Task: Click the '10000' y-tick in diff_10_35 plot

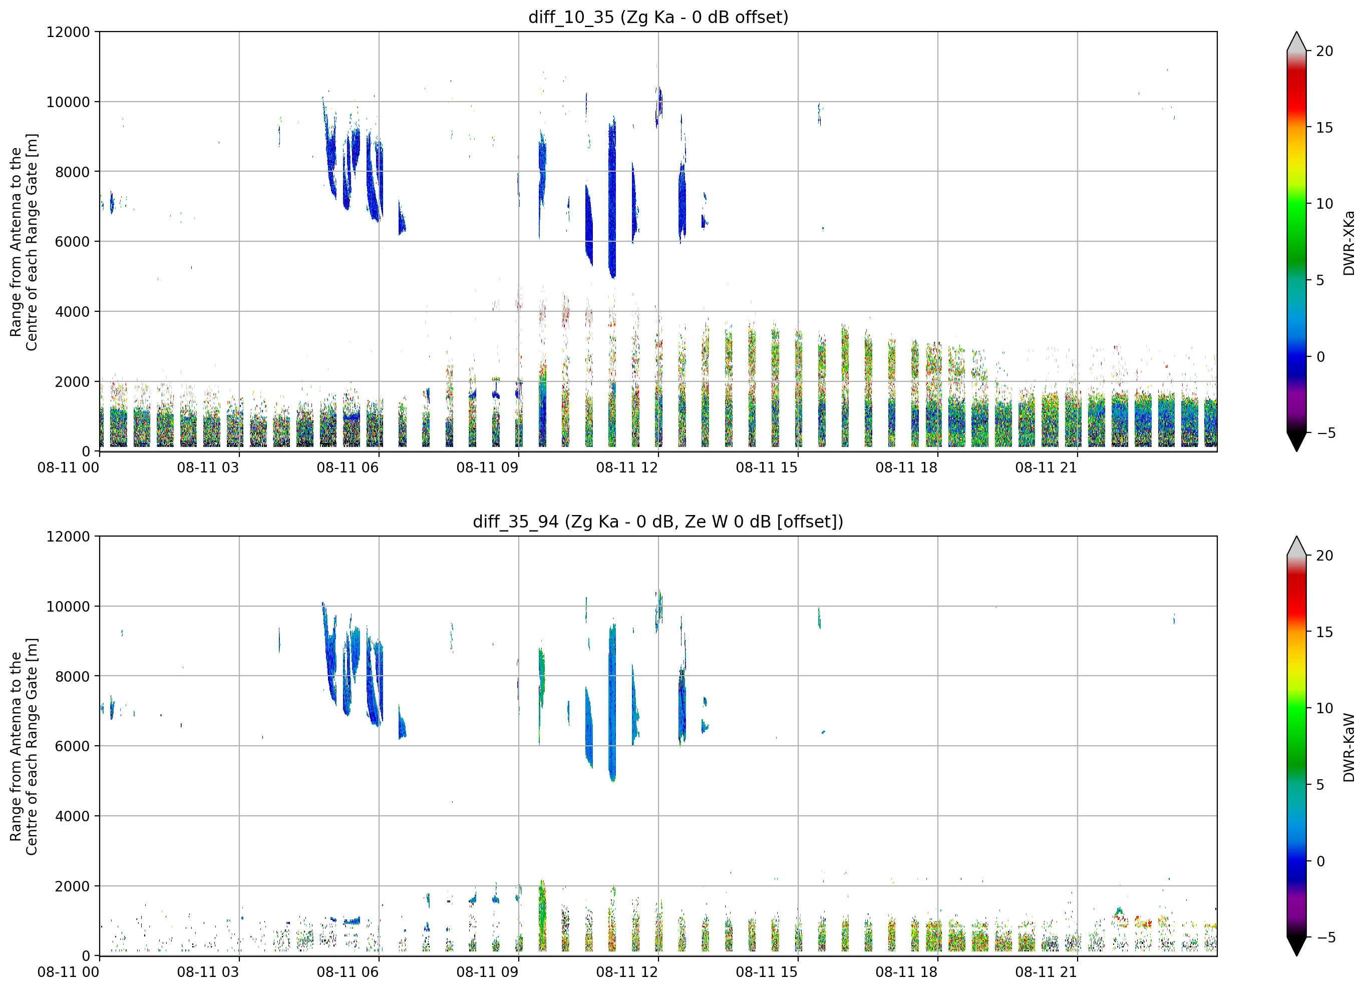Action: (68, 103)
